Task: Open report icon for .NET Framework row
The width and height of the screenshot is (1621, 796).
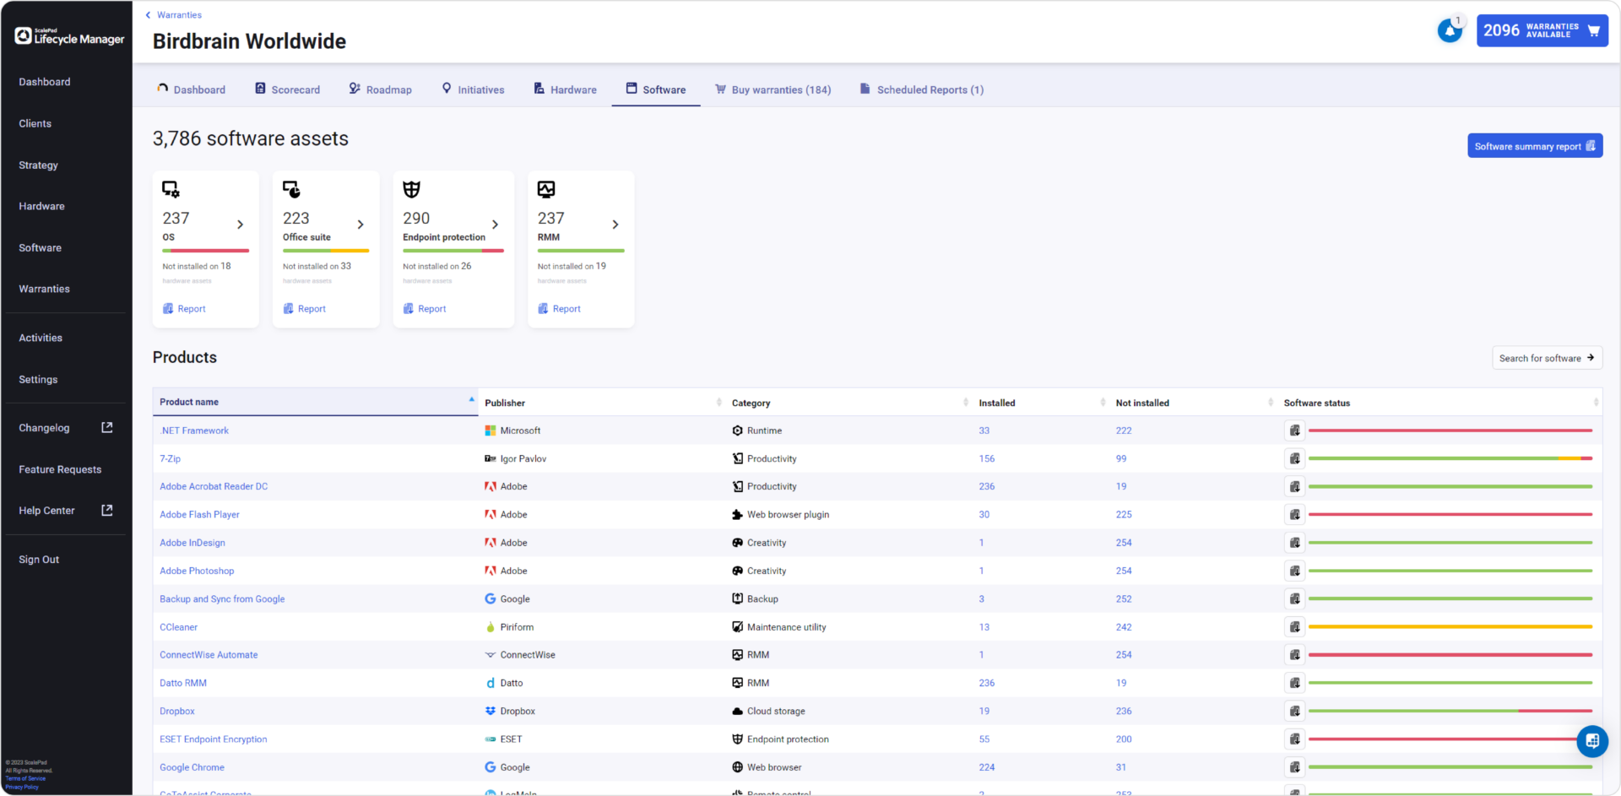Action: (1294, 430)
